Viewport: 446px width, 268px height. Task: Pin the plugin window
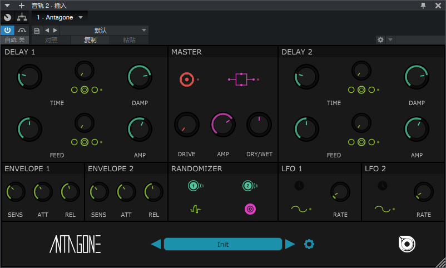tap(423, 6)
